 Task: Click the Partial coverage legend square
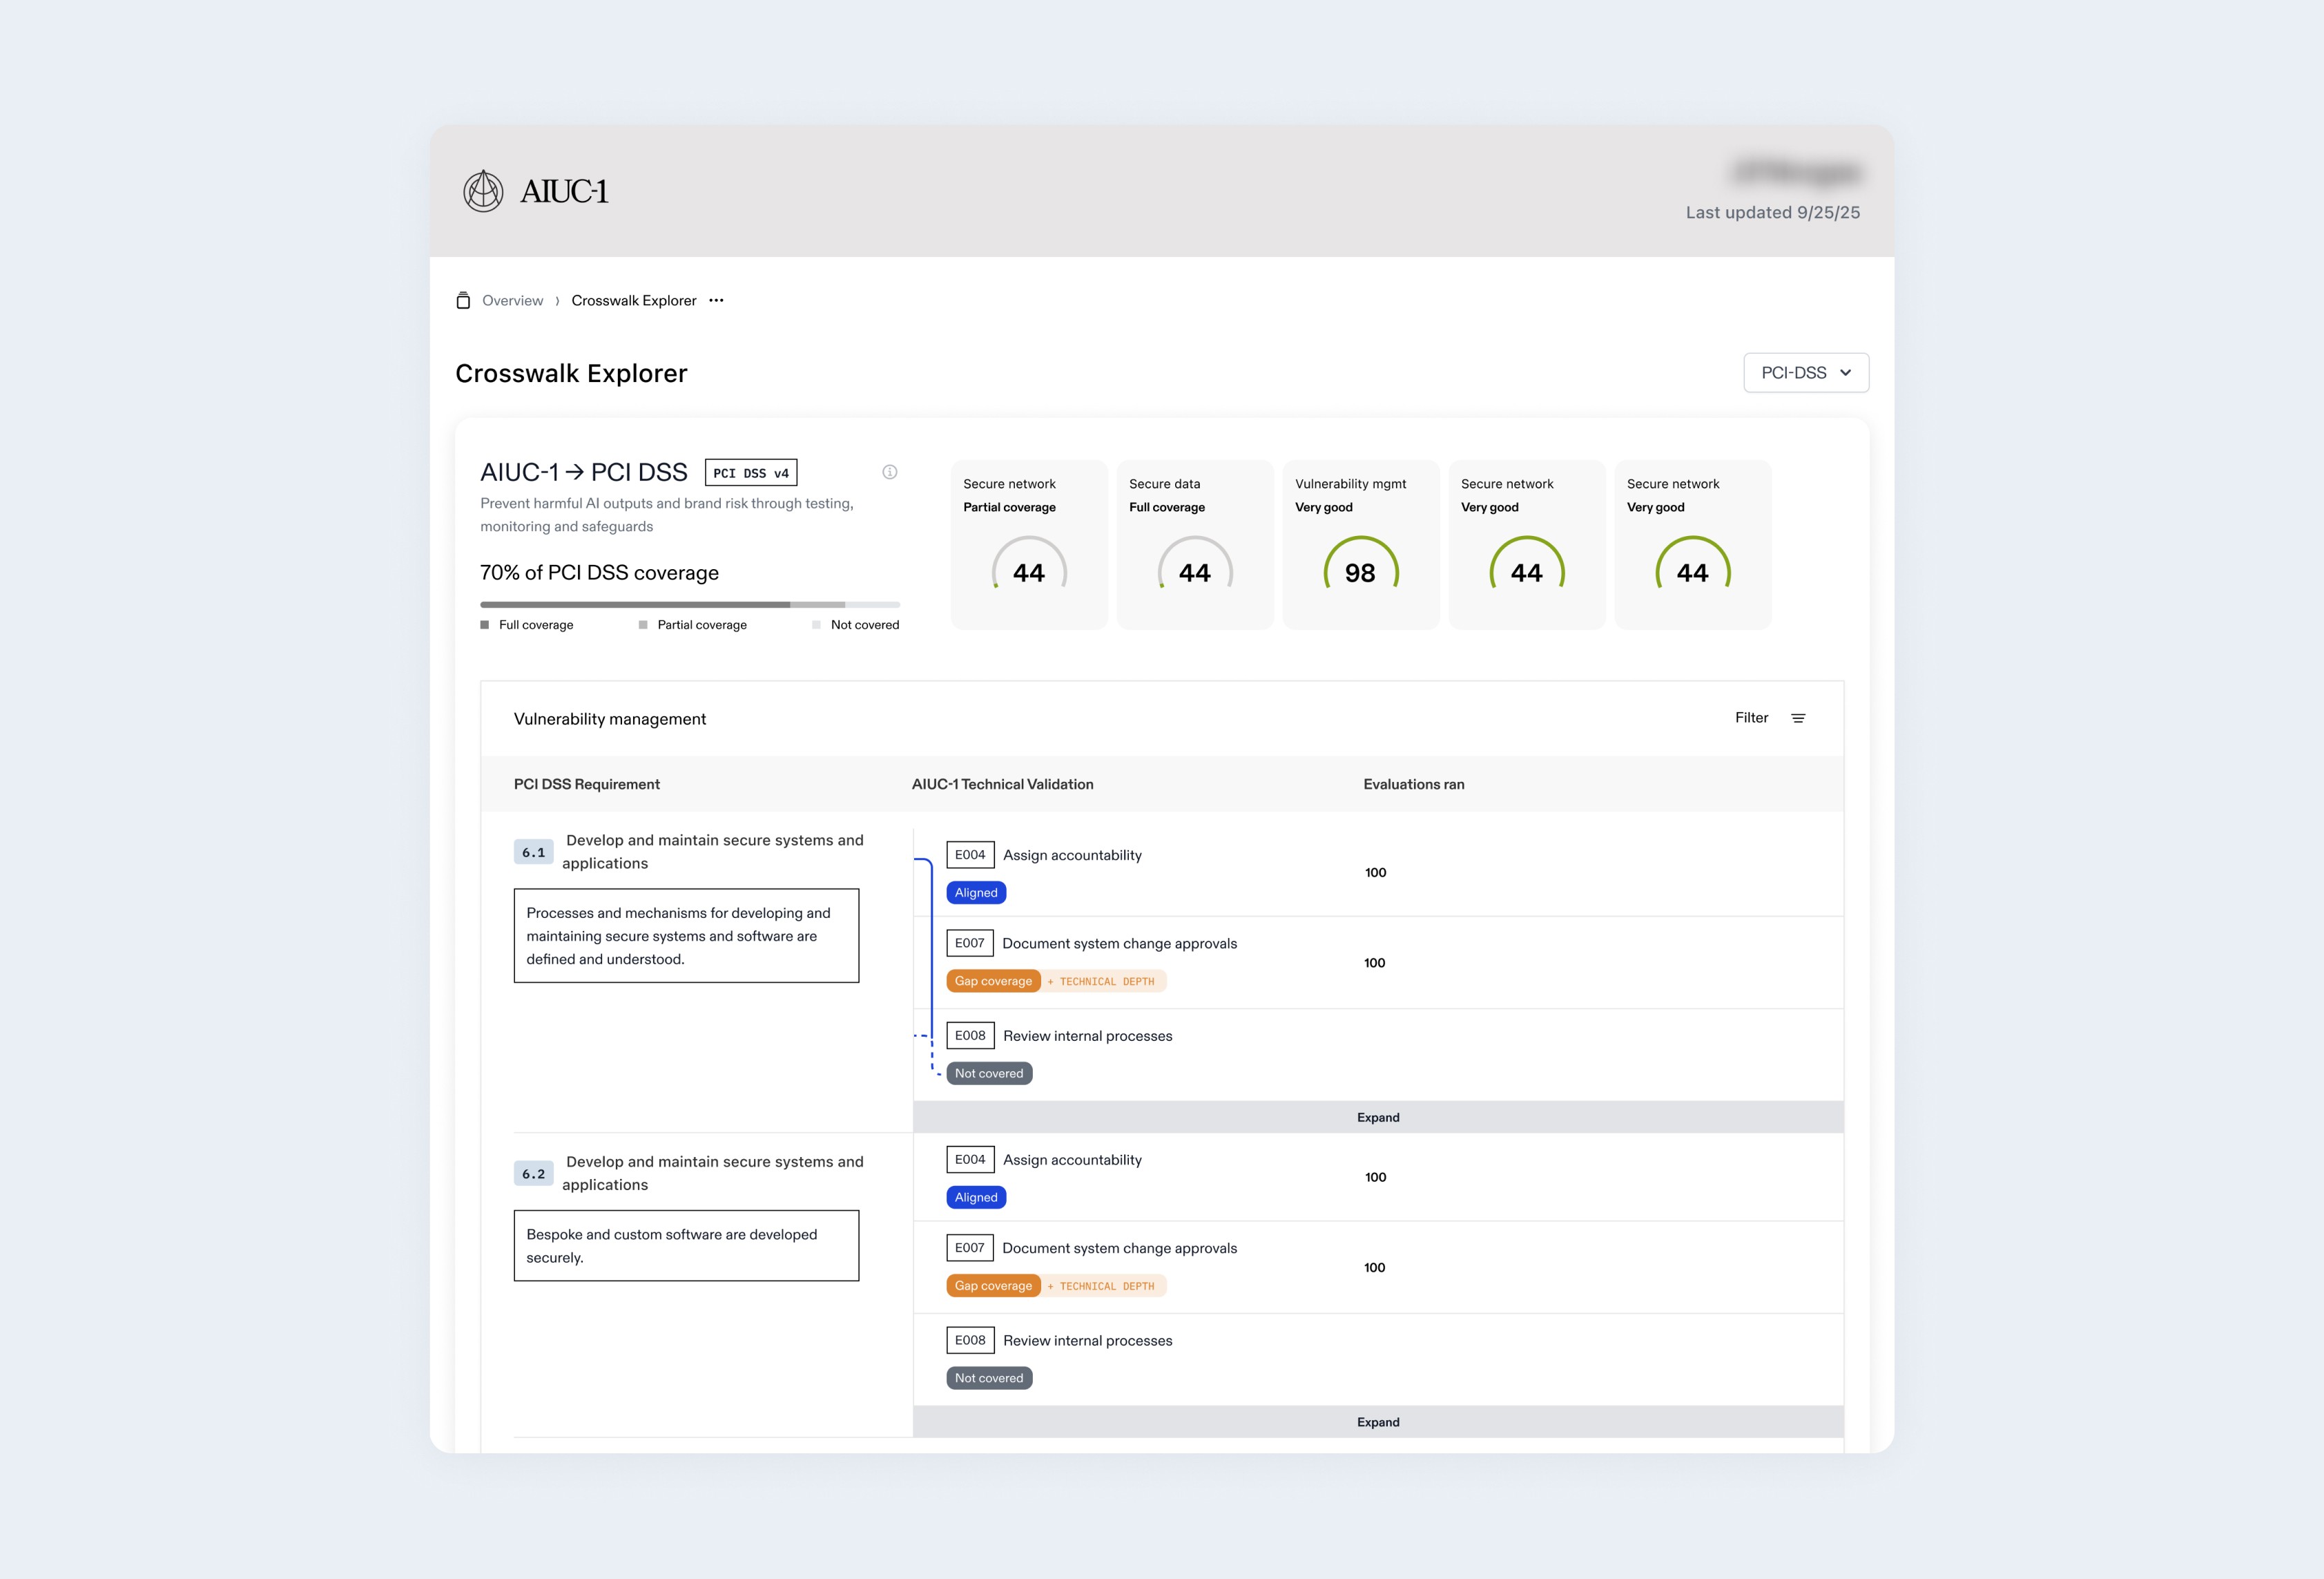(643, 625)
